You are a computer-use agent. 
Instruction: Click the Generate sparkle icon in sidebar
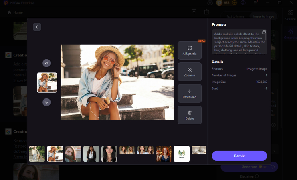291,34
